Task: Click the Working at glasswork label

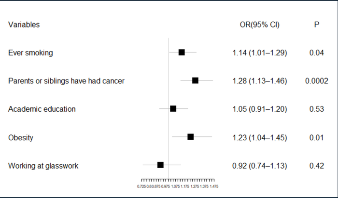Action: point(43,166)
